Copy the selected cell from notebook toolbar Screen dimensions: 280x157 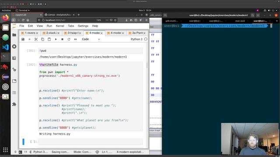coord(42,39)
